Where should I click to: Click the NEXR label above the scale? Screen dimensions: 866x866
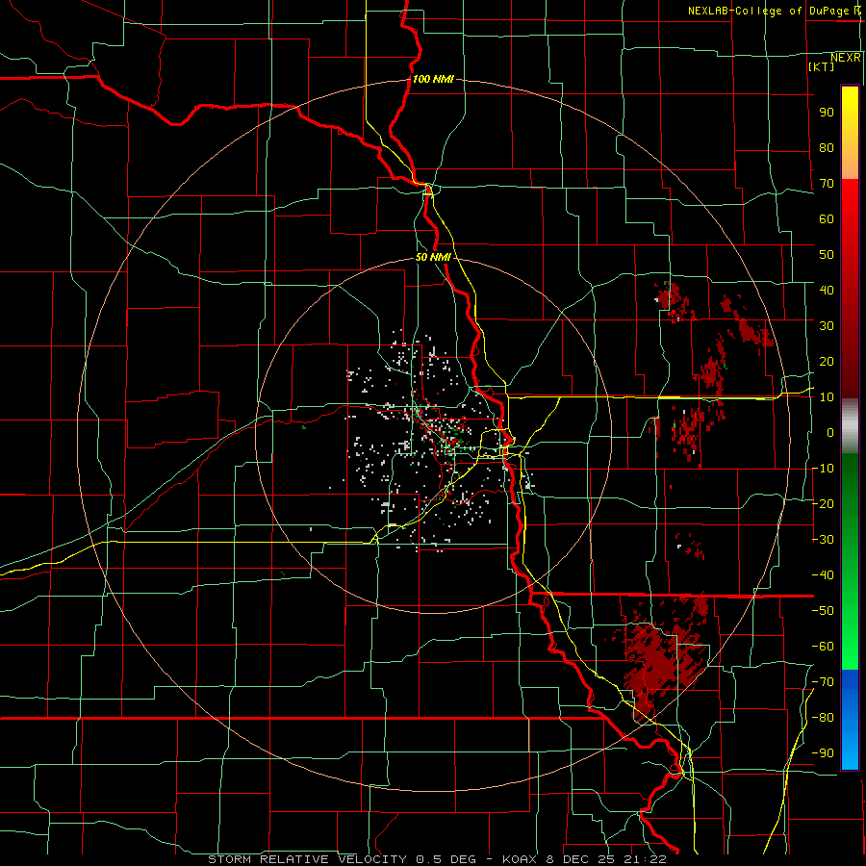tap(846, 58)
